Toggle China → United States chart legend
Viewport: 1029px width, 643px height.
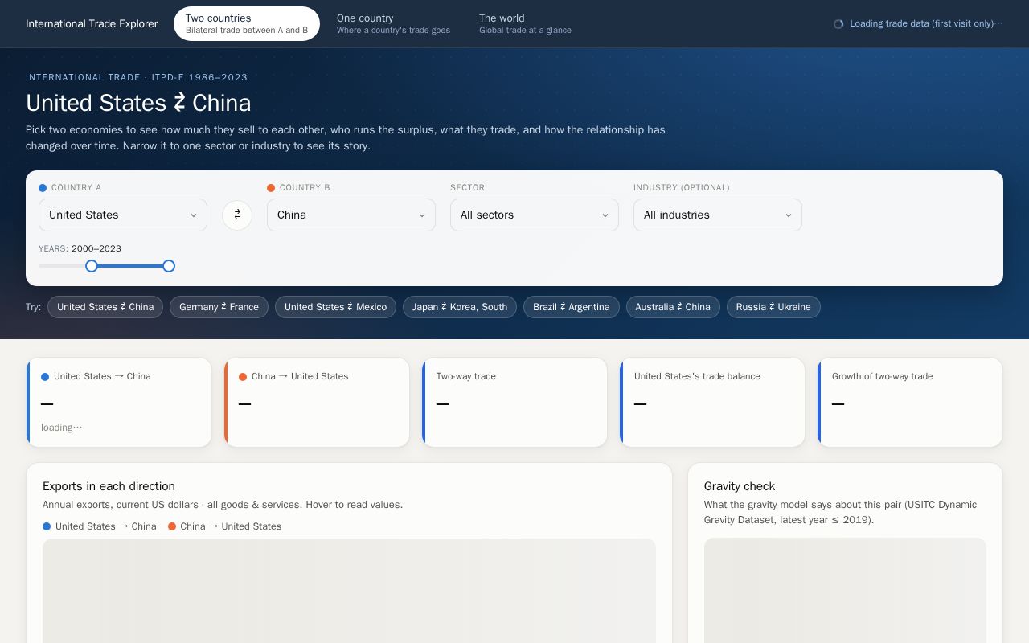(225, 526)
